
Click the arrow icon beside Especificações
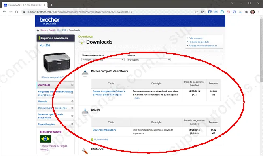(x=72, y=124)
